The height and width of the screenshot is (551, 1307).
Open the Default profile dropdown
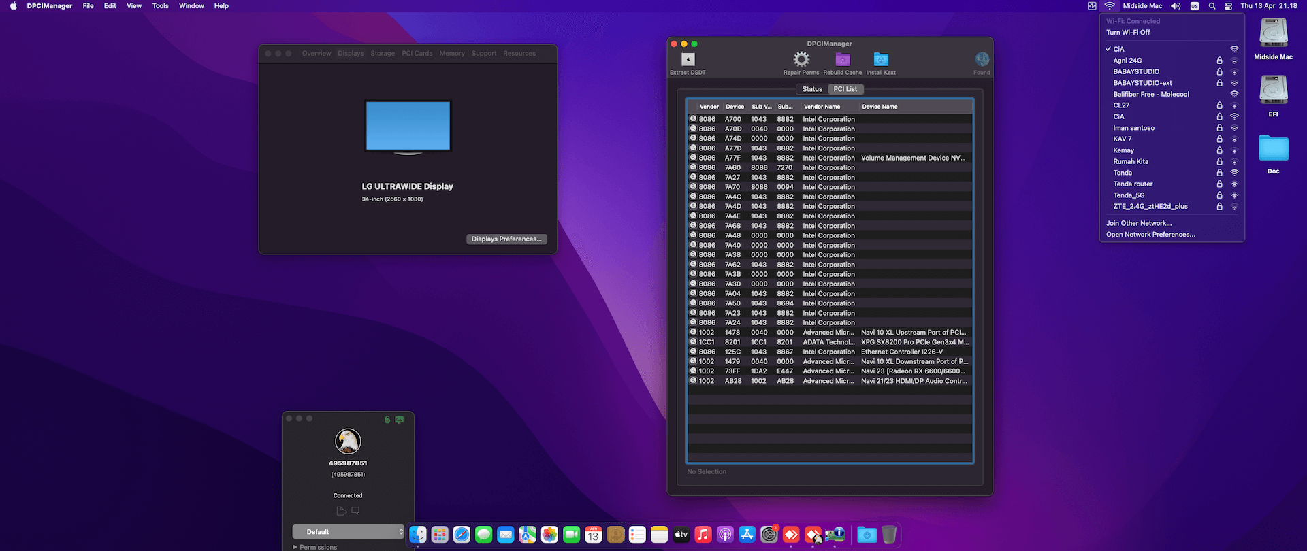[x=348, y=532]
